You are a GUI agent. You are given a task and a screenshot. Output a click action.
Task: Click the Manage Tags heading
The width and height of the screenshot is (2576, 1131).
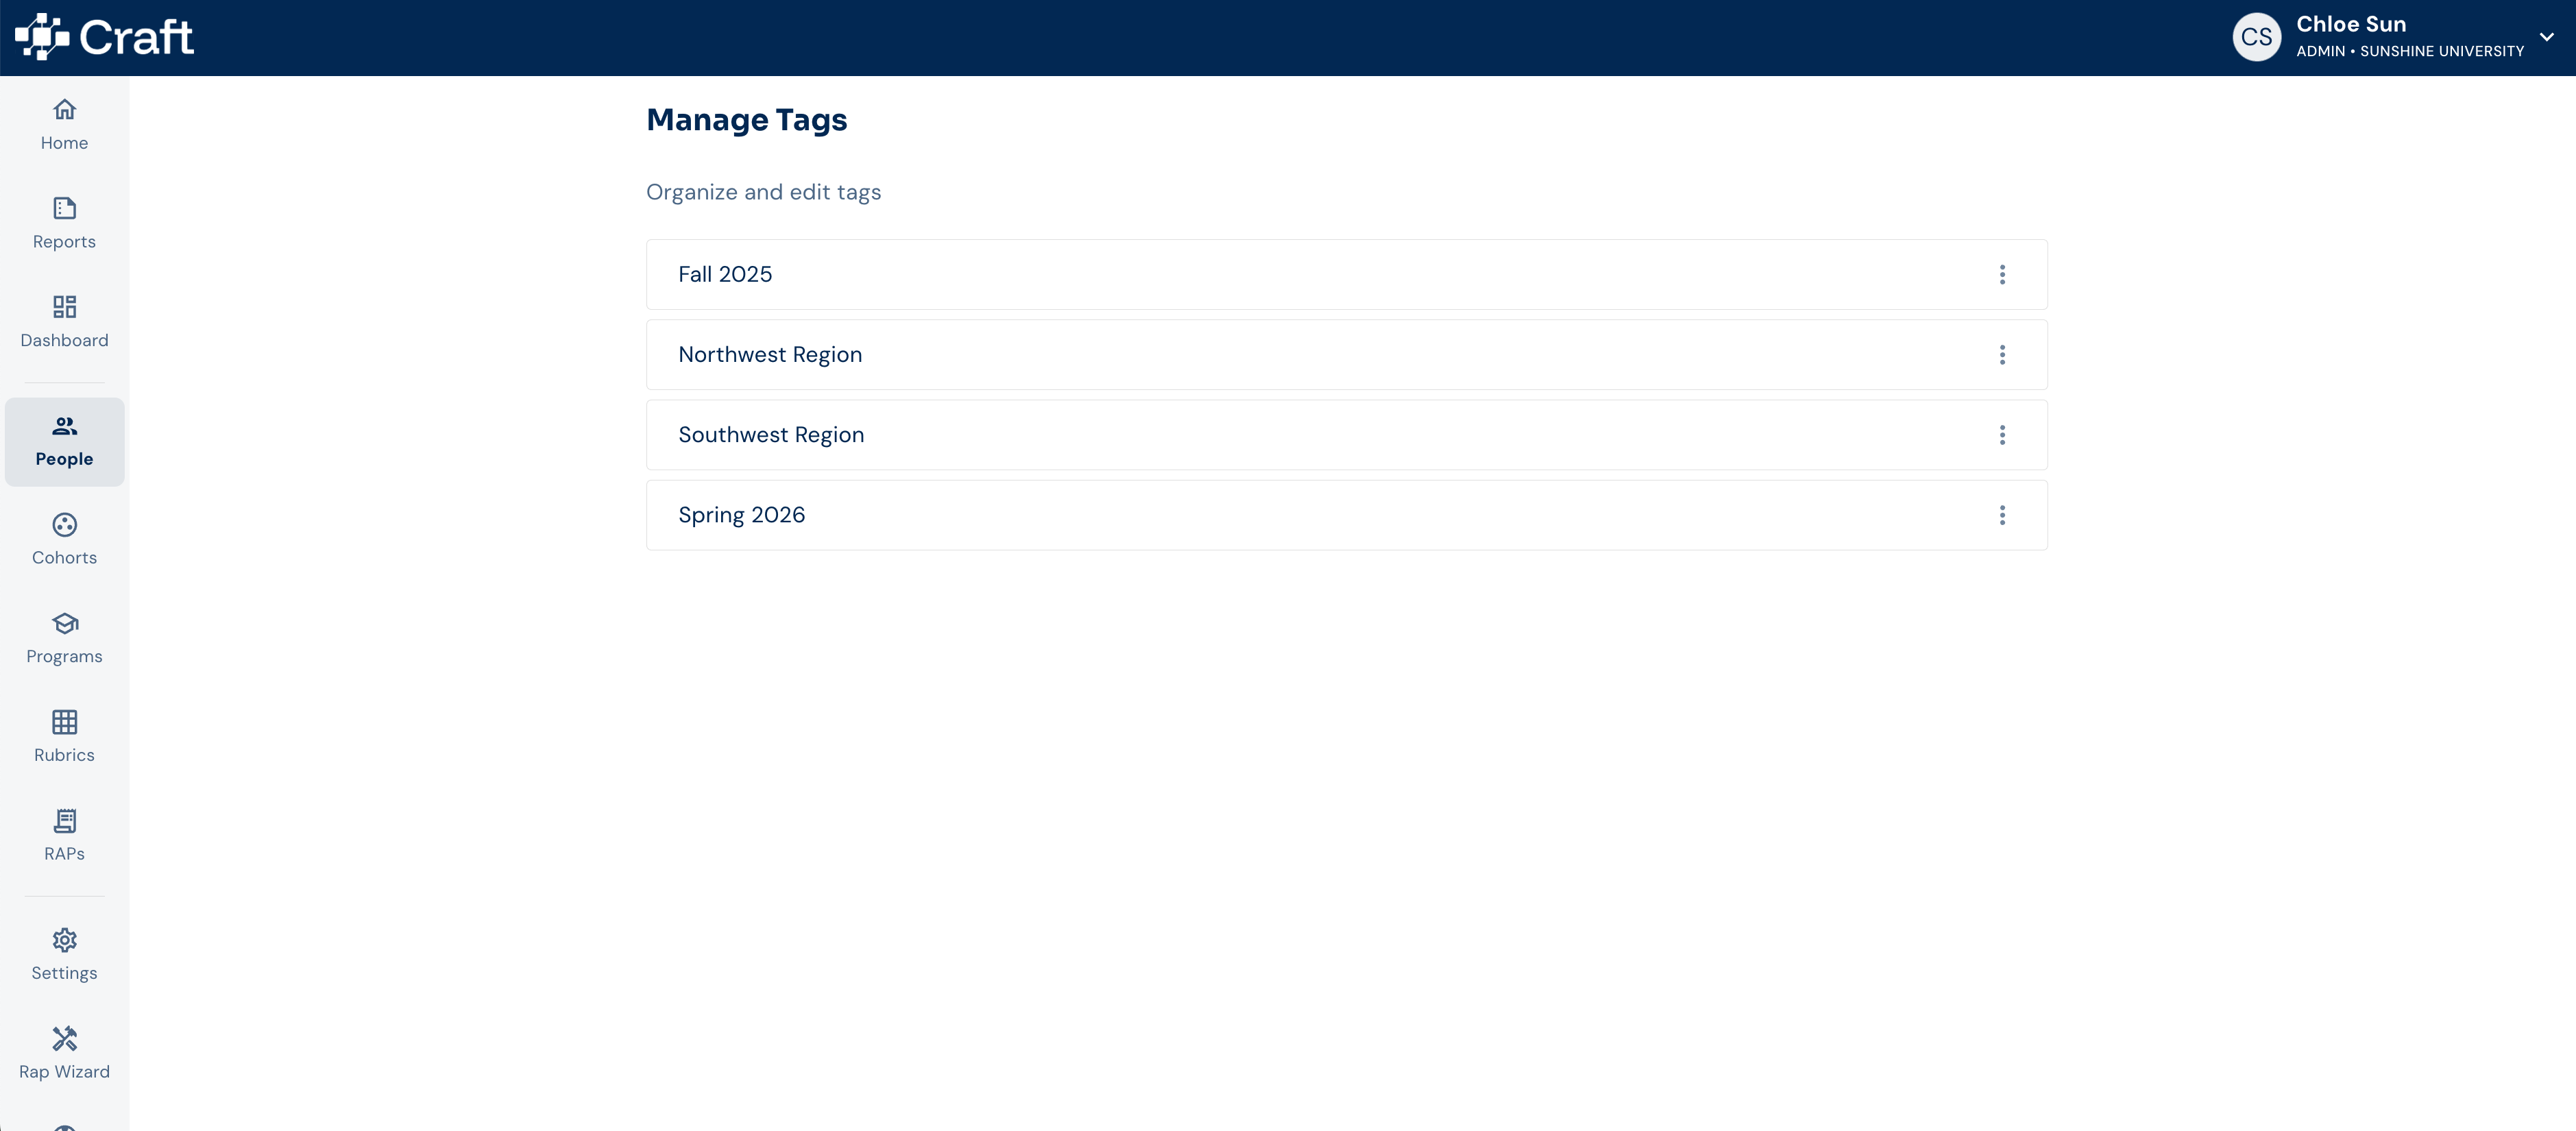click(x=746, y=119)
